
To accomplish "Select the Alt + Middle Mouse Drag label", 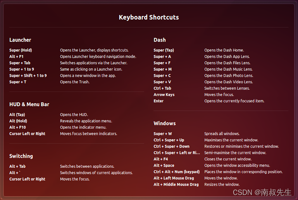I will coord(176,184).
